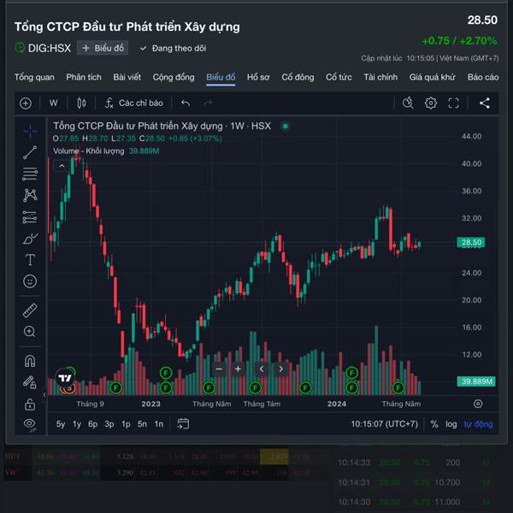This screenshot has height=513, width=513.
Task: Open the Hồ sơ tab
Action: tap(258, 77)
